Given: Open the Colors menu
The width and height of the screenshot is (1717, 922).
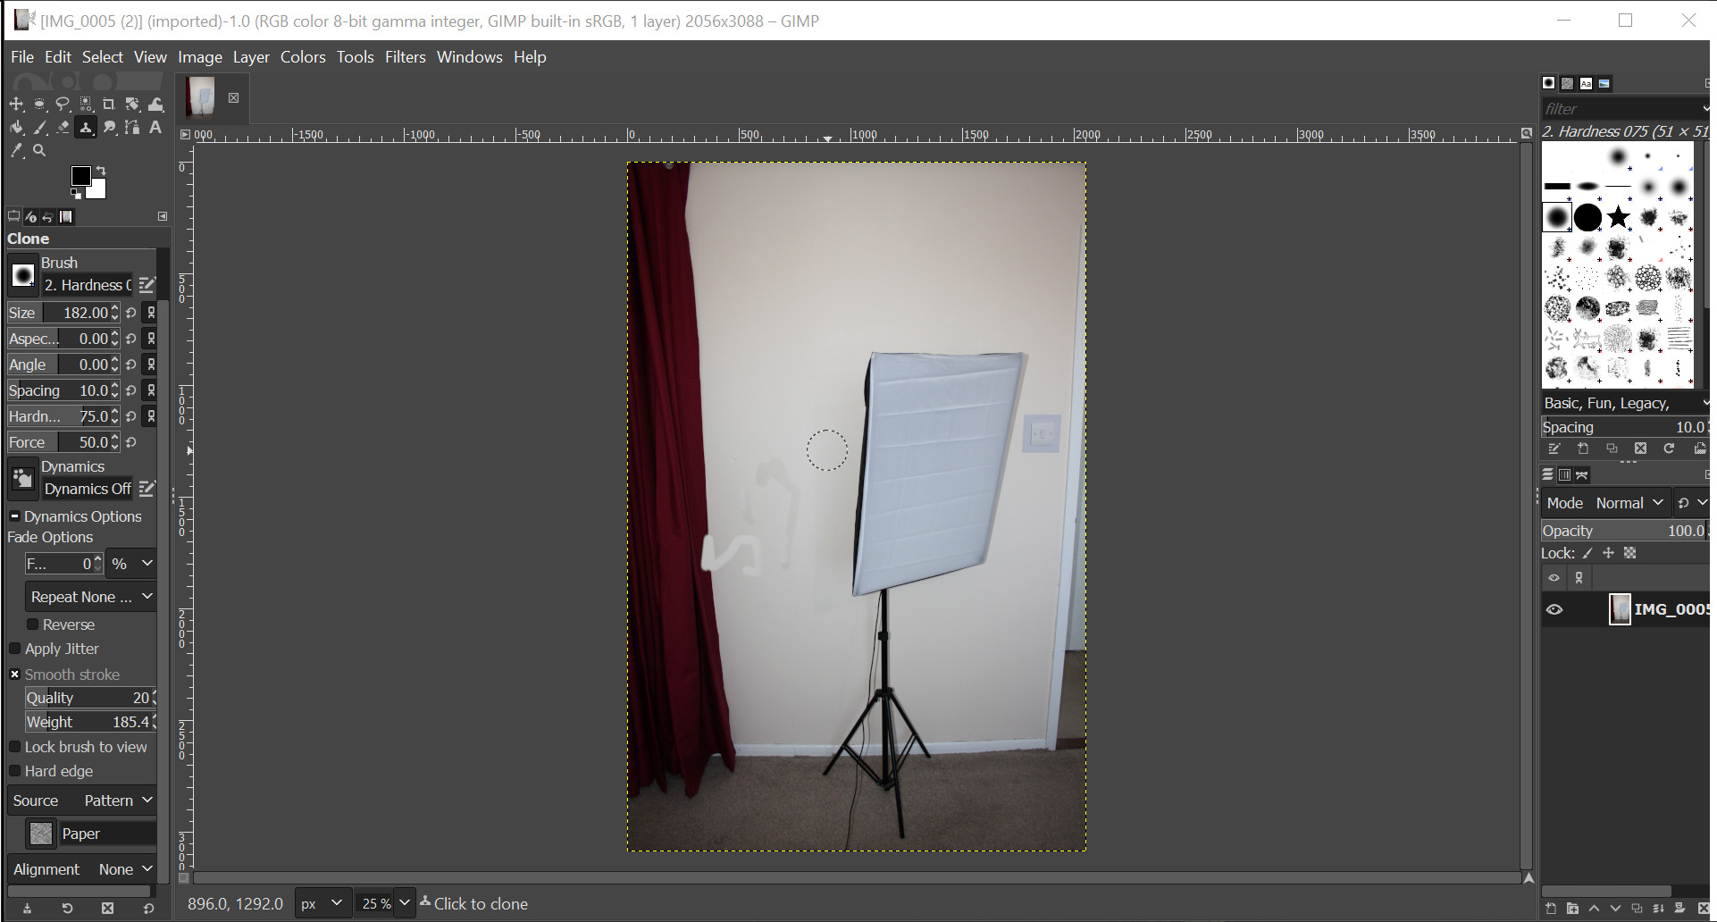Looking at the screenshot, I should click(303, 57).
